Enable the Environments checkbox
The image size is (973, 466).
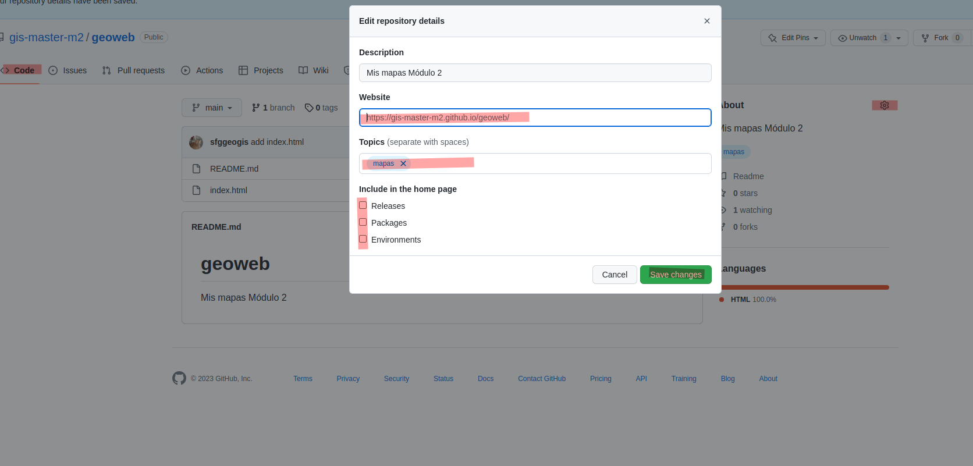363,239
